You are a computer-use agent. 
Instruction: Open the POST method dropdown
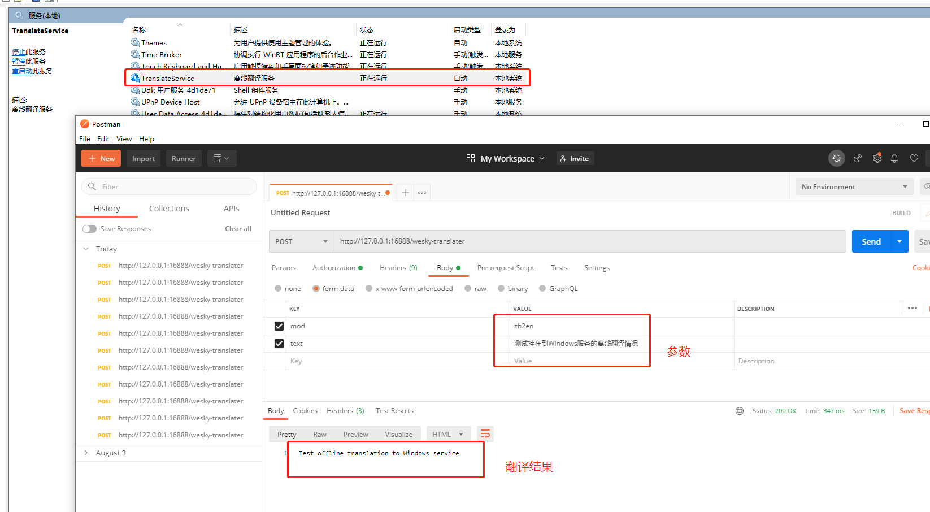pos(302,241)
